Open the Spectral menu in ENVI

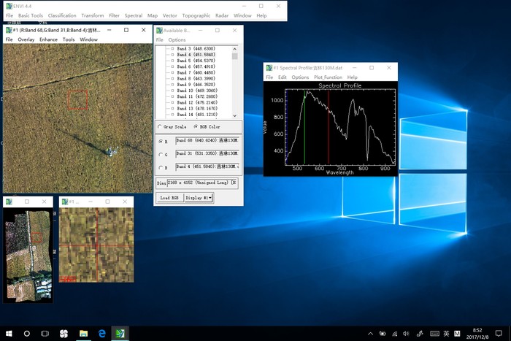[x=134, y=15]
